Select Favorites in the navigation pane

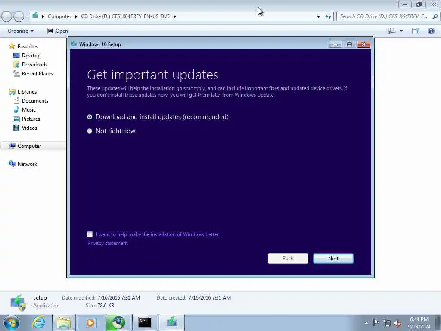[28, 46]
